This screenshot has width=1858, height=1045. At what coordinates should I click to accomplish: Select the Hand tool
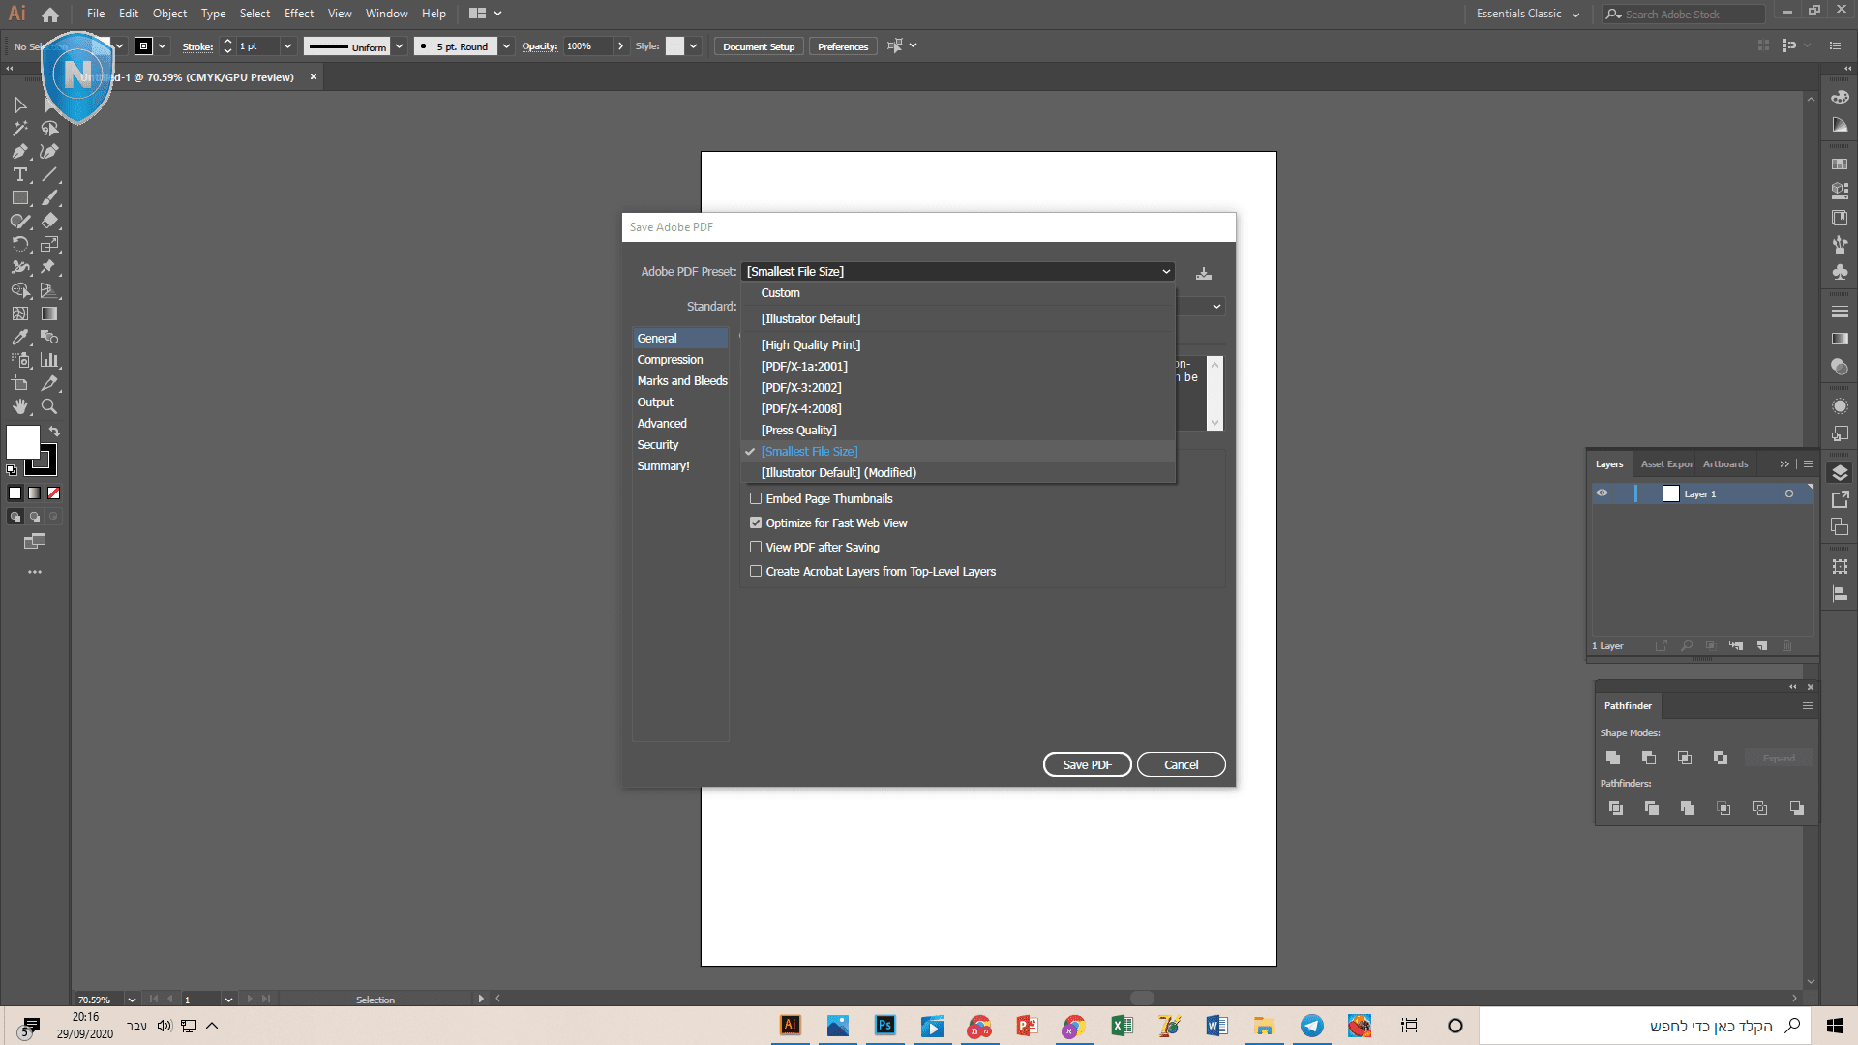[x=19, y=407]
